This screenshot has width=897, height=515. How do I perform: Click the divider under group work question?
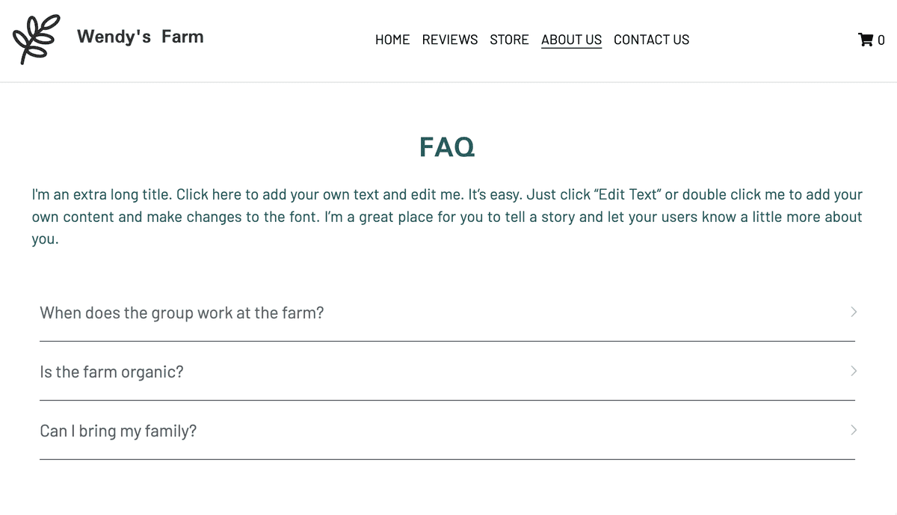pos(447,341)
